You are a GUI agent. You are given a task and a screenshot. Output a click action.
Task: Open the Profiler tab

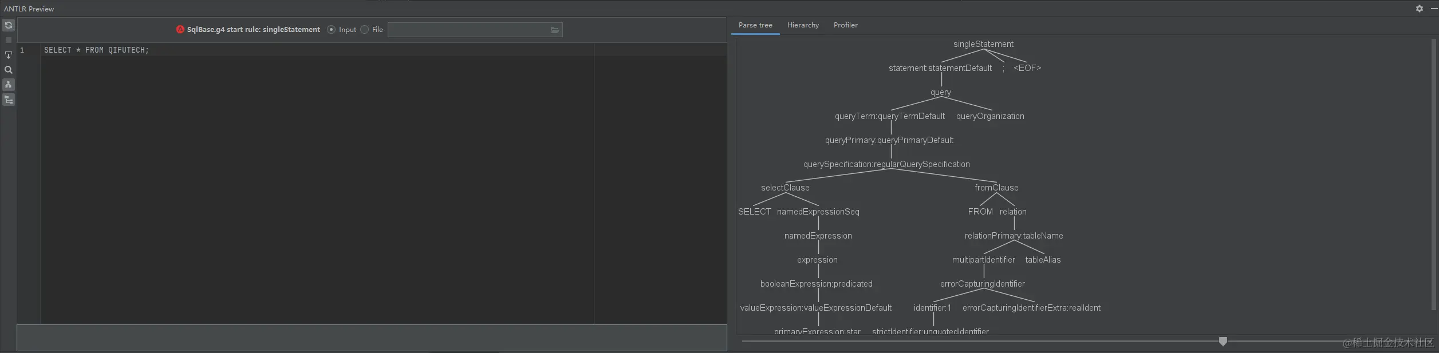pos(846,25)
